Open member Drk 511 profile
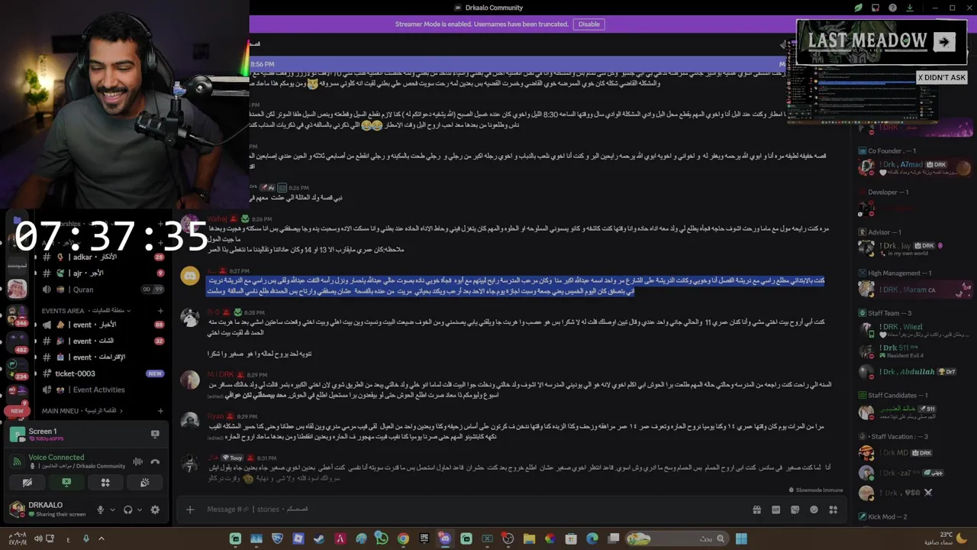The image size is (977, 550). [914, 351]
